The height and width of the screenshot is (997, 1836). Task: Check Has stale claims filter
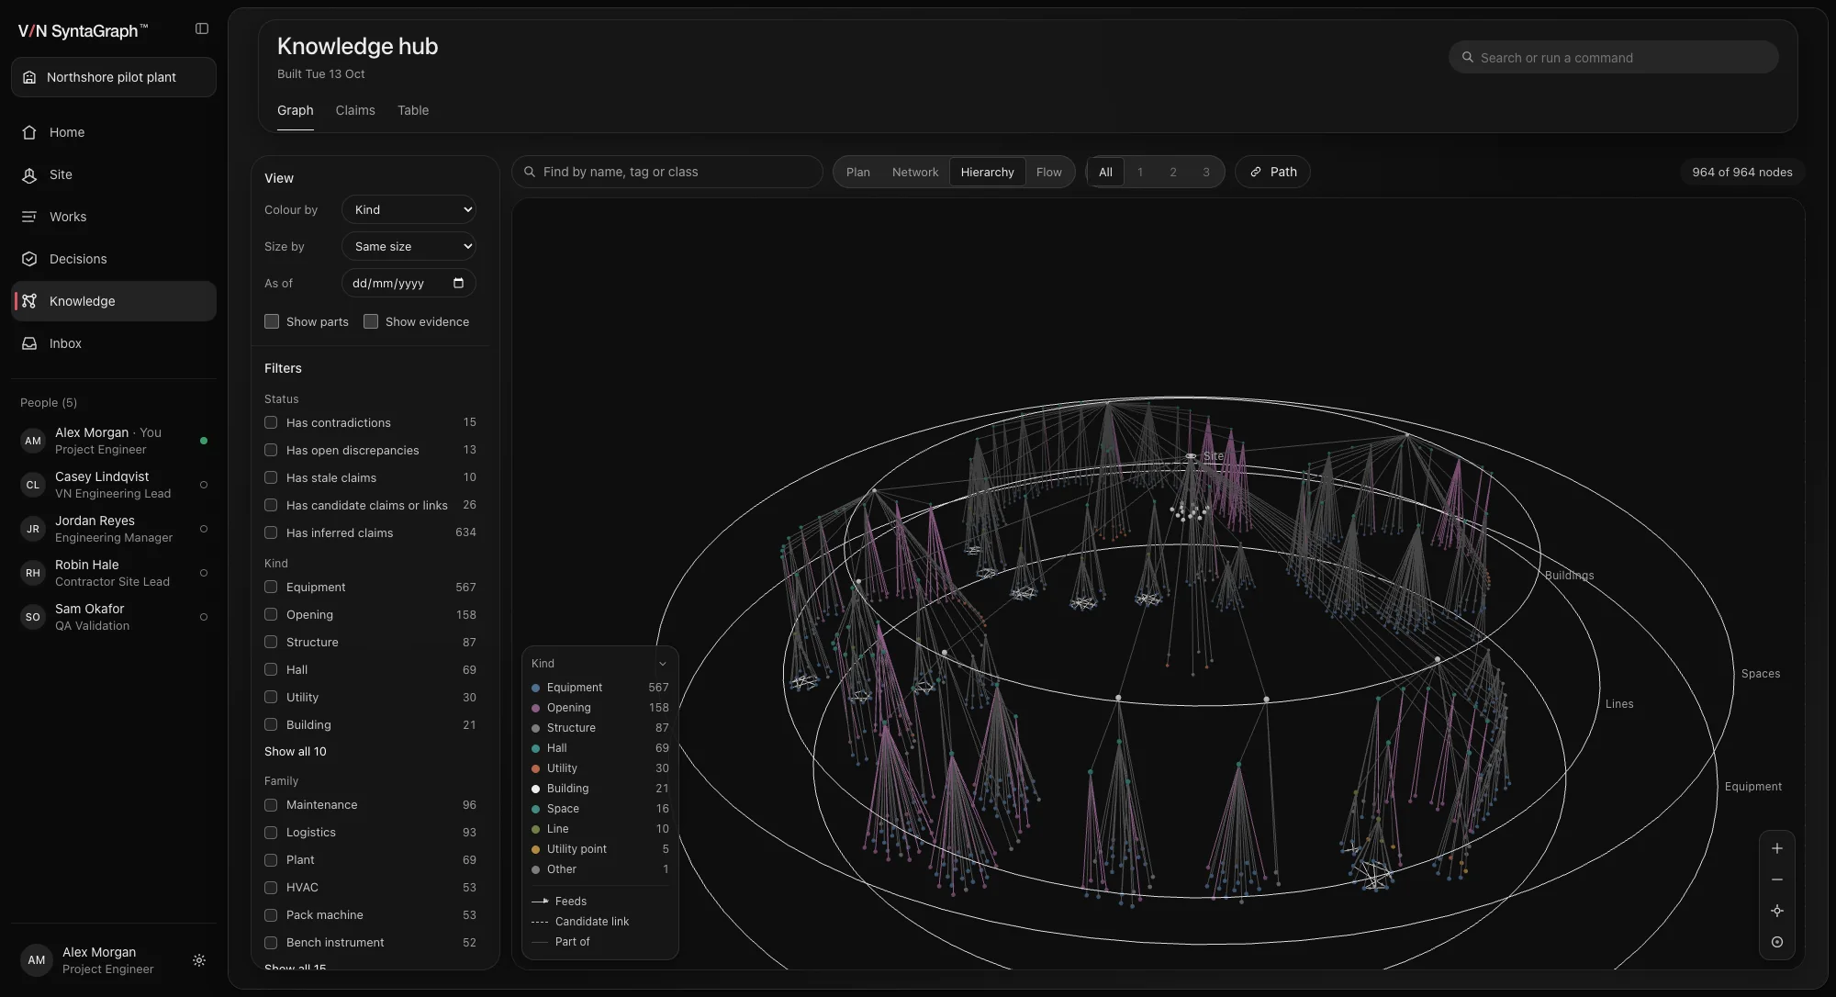pyautogui.click(x=271, y=477)
